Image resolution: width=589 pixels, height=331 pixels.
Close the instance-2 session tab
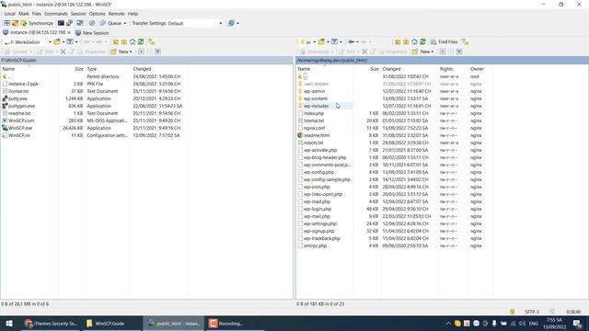click(x=69, y=33)
